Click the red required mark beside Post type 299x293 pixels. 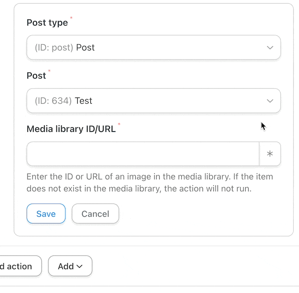coord(71,18)
